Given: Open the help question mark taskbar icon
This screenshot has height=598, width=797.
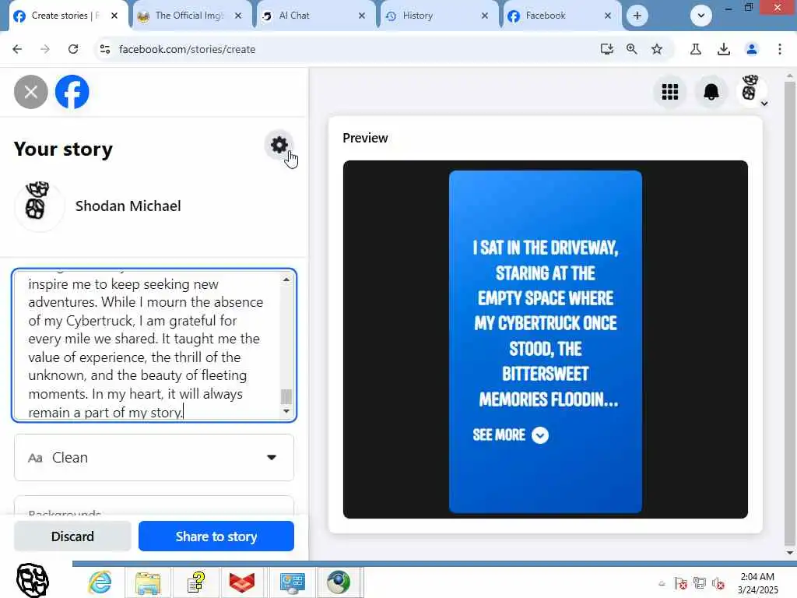Looking at the screenshot, I should (x=195, y=582).
